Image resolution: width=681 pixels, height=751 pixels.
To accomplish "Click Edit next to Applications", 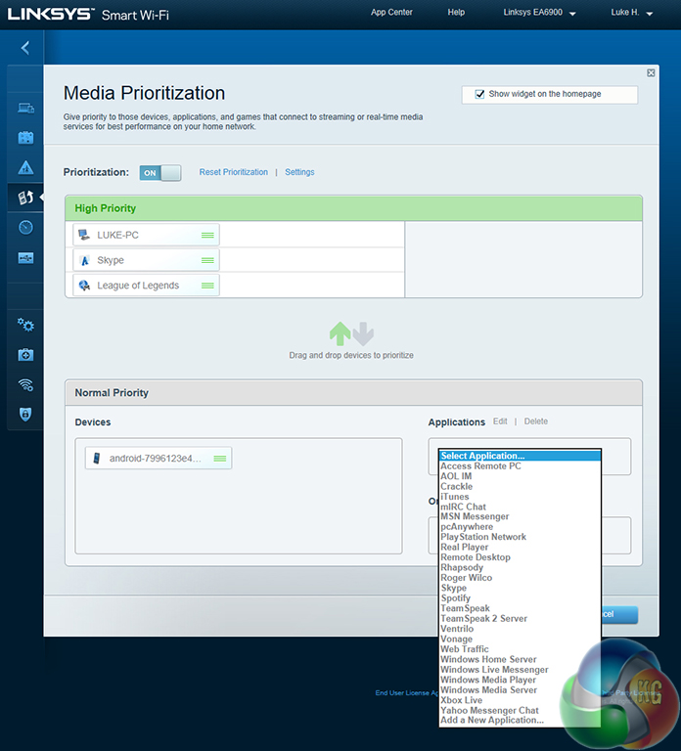I will point(500,421).
